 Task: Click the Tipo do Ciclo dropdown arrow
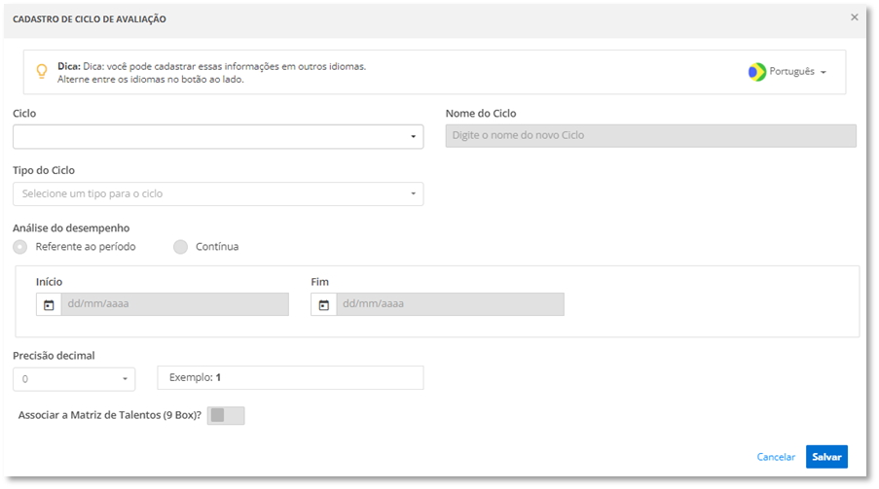coord(413,194)
